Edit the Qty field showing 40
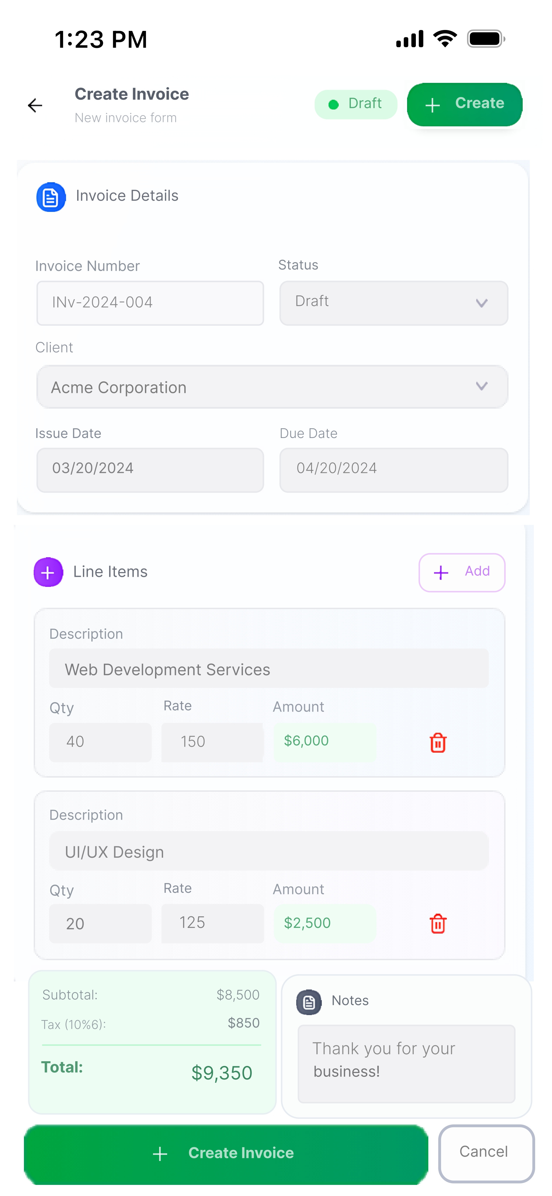 pyautogui.click(x=100, y=742)
